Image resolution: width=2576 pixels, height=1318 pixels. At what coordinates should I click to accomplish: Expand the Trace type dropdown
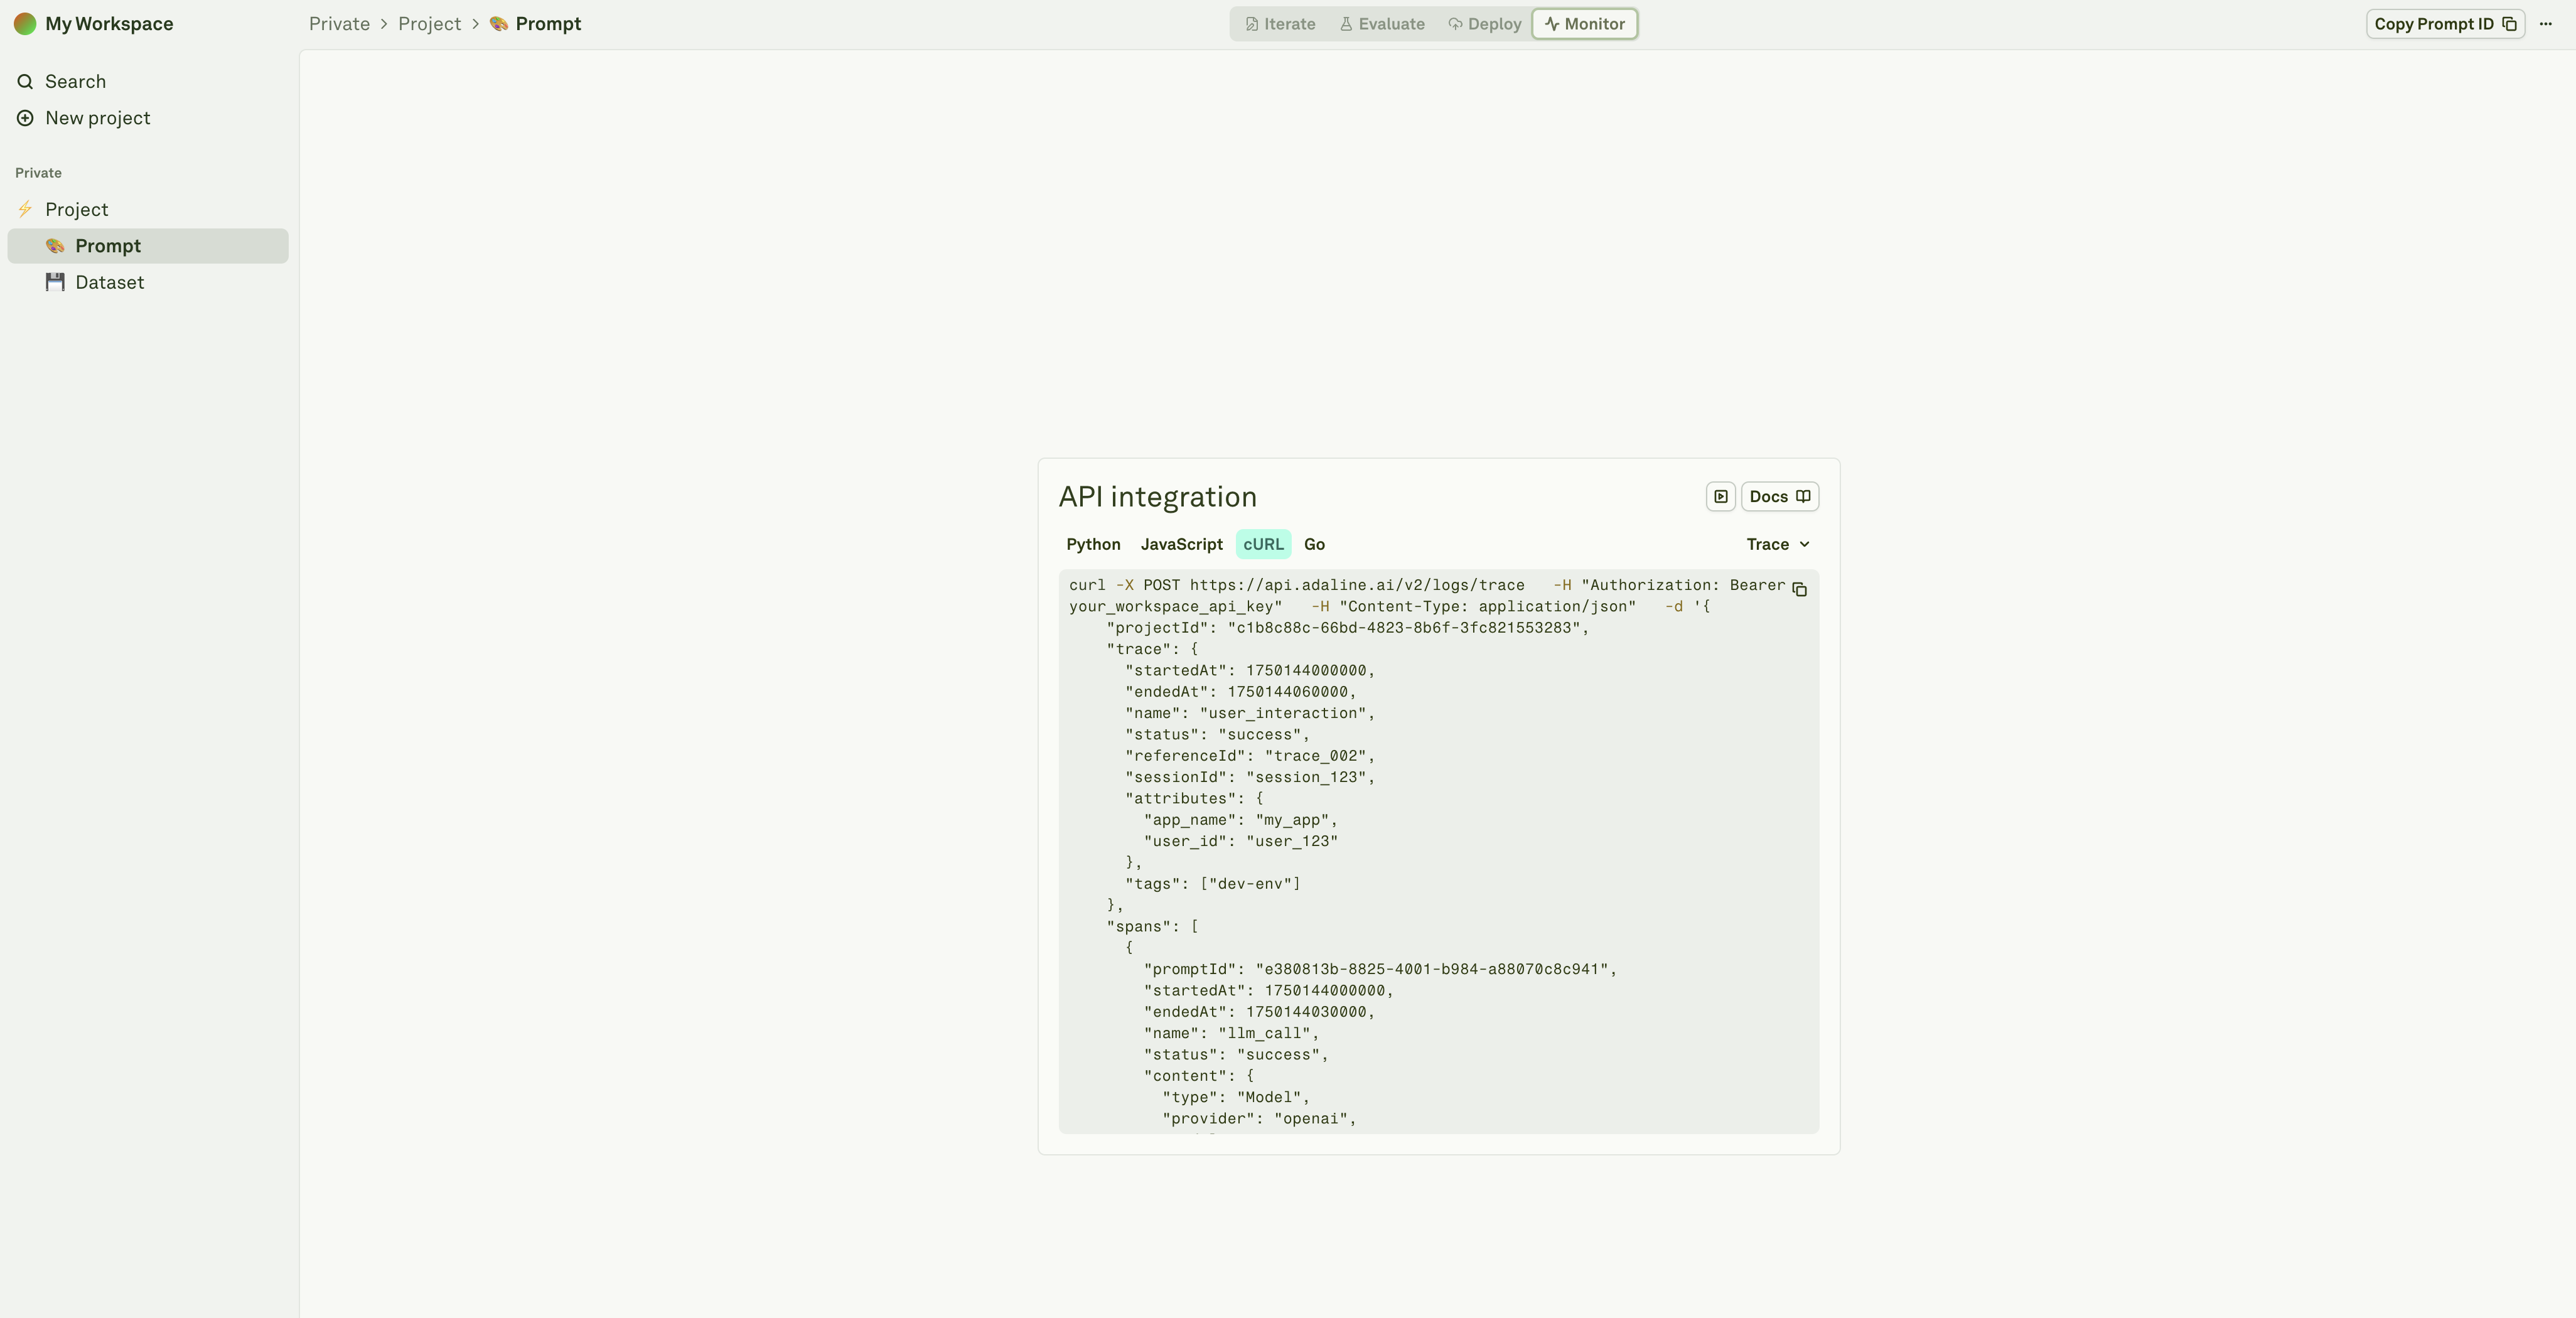[x=1777, y=544]
